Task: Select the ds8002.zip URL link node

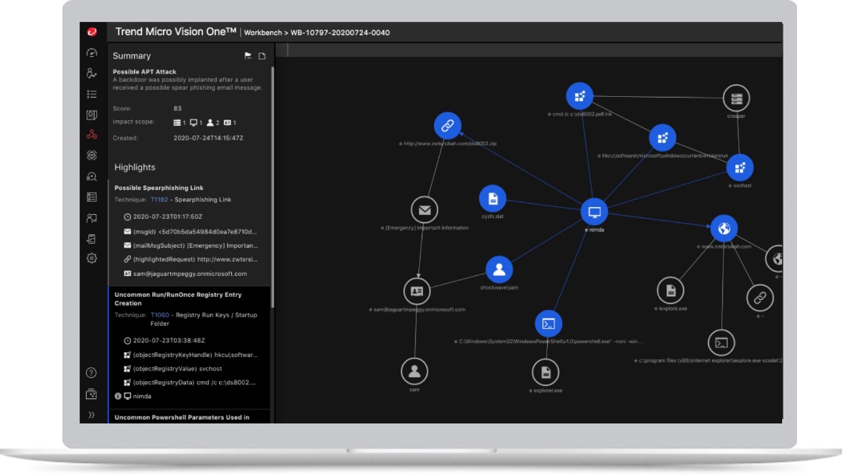Action: tap(447, 126)
